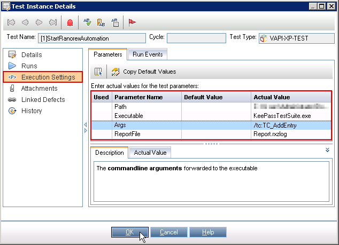Switch to the Description tab
The width and height of the screenshot is (339, 245).
point(110,153)
